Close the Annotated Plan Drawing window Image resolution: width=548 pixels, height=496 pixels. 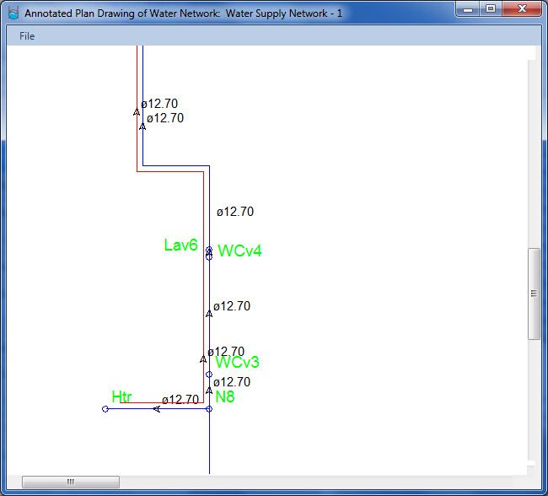click(x=522, y=9)
